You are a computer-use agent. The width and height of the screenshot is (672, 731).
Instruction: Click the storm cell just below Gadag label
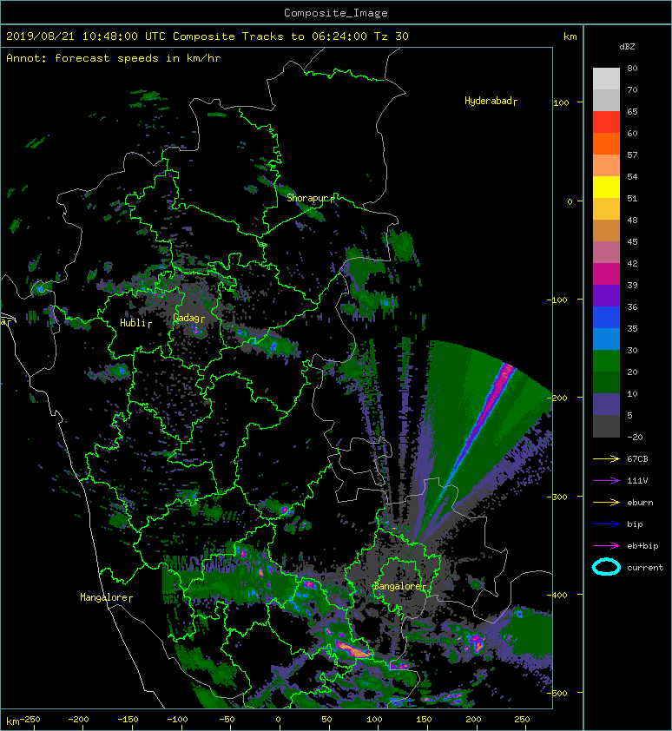[x=196, y=331]
